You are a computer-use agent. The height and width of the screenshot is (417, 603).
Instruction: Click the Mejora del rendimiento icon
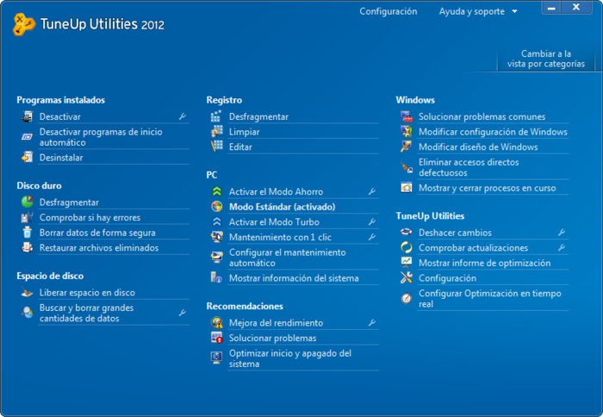pyautogui.click(x=216, y=322)
